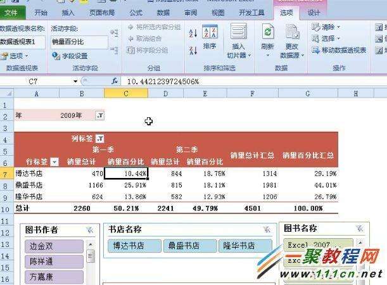Click 移动数据透视表 button
This screenshot has height=285, width=387.
[339, 50]
